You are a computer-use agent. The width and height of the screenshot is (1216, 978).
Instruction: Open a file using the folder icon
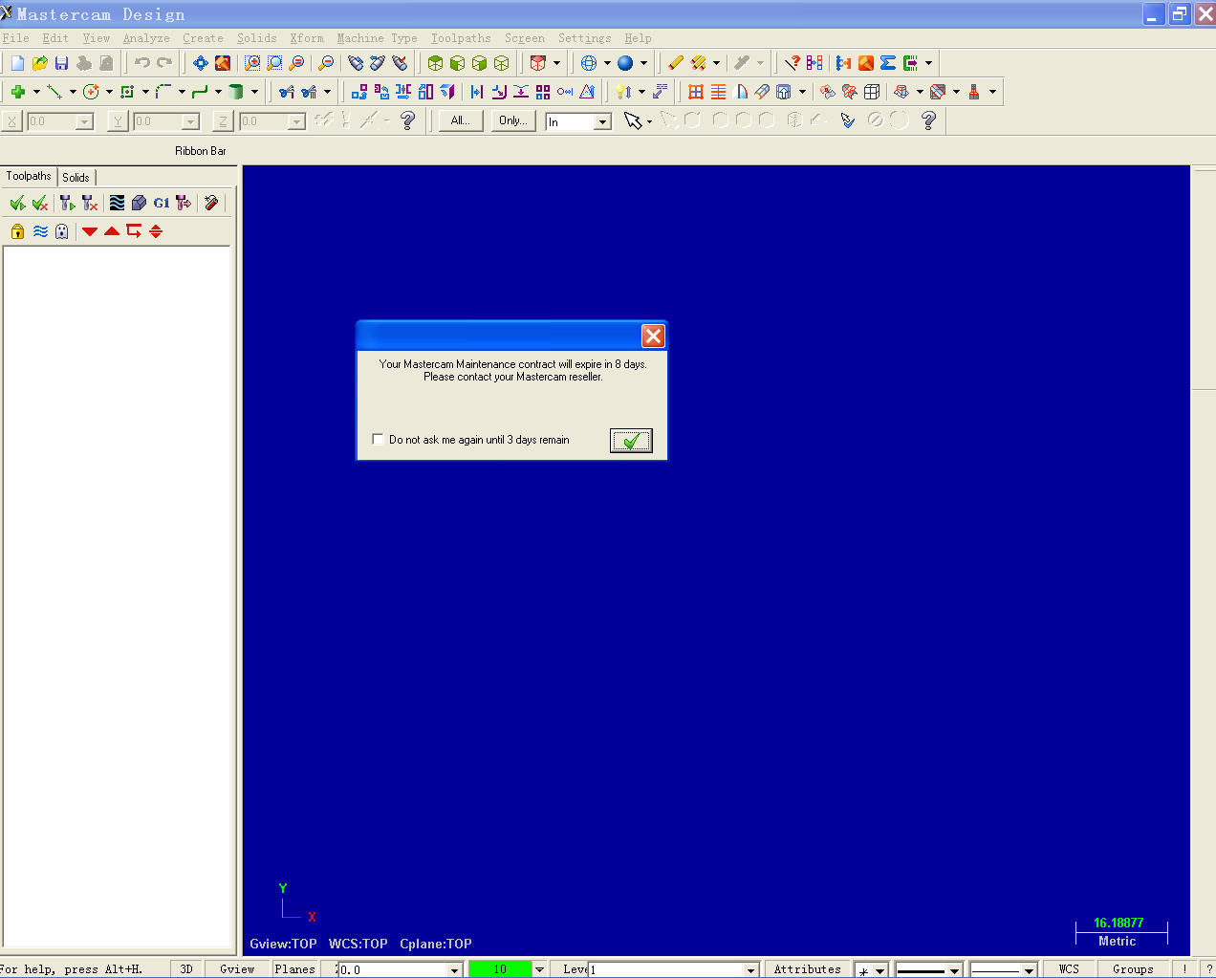point(39,63)
